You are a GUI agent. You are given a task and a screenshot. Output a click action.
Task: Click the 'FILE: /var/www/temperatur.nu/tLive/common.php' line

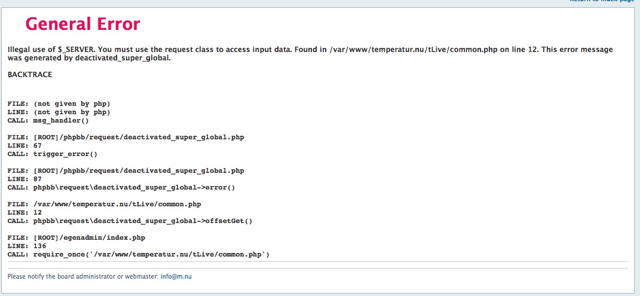pyautogui.click(x=110, y=204)
